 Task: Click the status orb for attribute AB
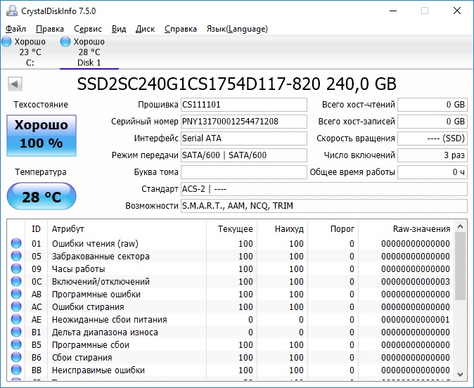(x=16, y=294)
